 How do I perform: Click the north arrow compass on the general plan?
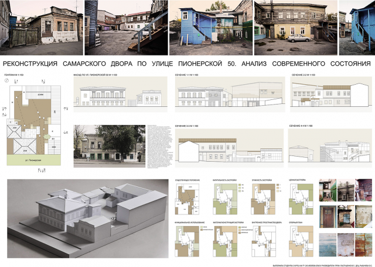(x=6, y=81)
